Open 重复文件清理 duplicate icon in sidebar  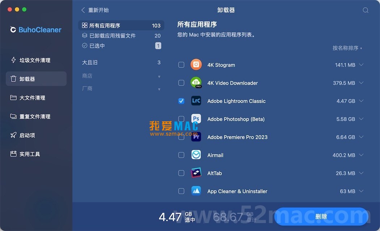(x=13, y=116)
